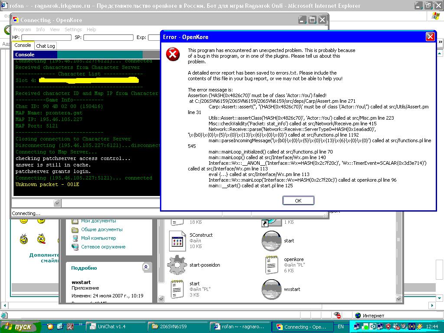Click the Общие документы folder icon
Image resolution: width=444 pixels, height=333 pixels.
pyautogui.click(x=75, y=230)
